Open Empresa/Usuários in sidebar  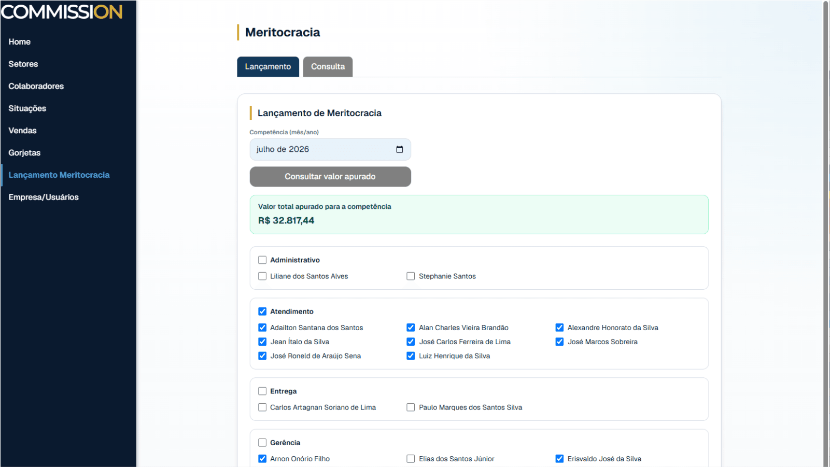[x=44, y=197]
